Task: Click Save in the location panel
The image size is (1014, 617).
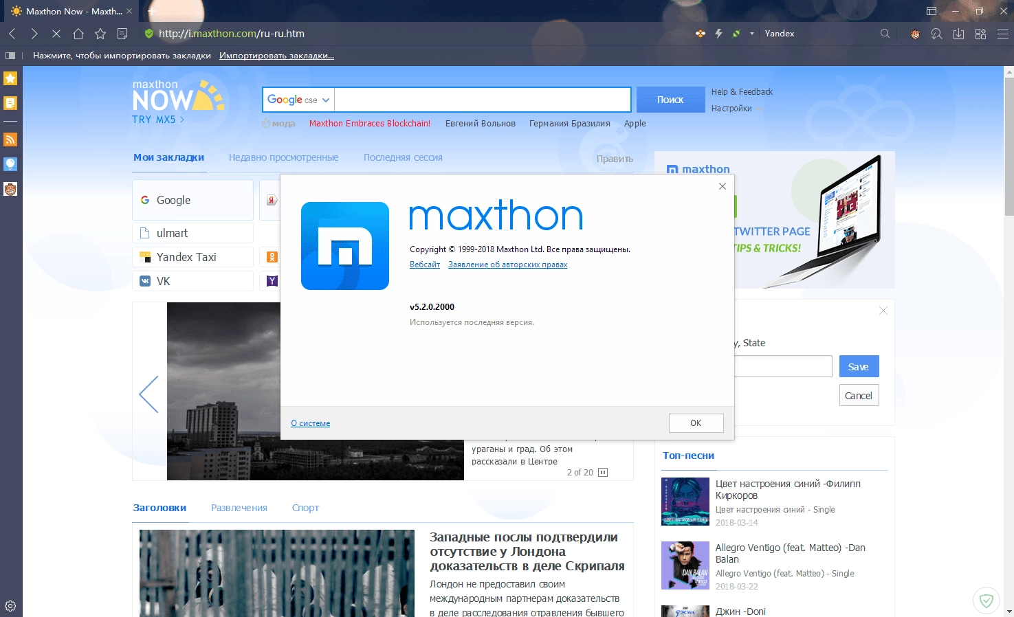Action: click(859, 366)
